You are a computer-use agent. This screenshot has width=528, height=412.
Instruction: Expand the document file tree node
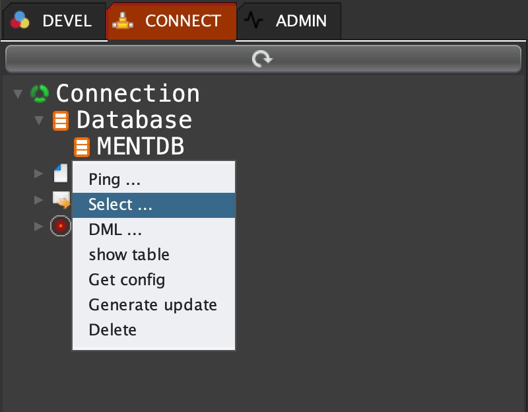pyautogui.click(x=39, y=174)
